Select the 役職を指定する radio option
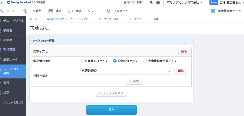 pyautogui.click(x=115, y=61)
